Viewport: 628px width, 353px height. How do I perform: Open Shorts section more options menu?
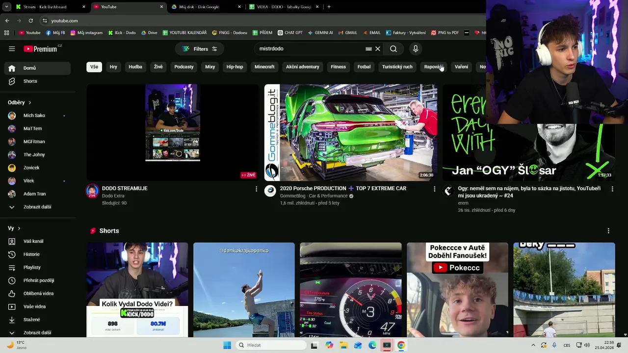608,231
